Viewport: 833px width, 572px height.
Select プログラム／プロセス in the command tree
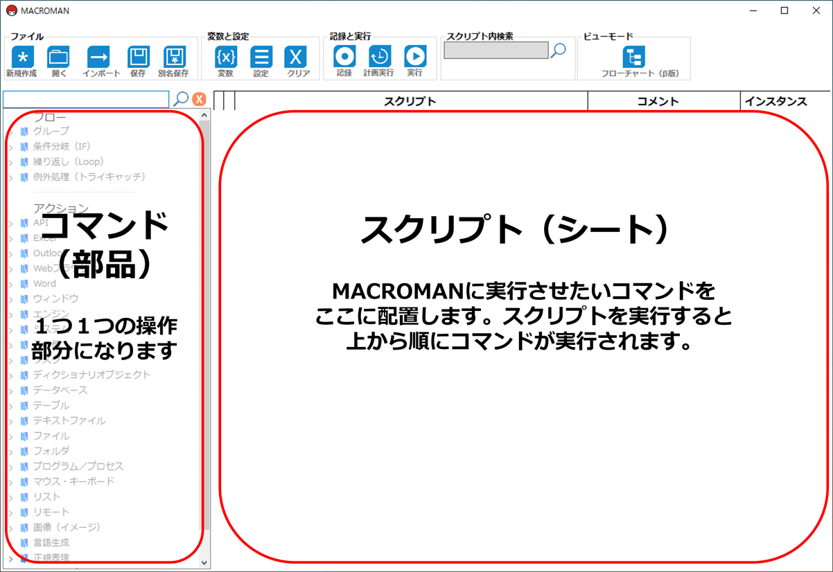[78, 466]
